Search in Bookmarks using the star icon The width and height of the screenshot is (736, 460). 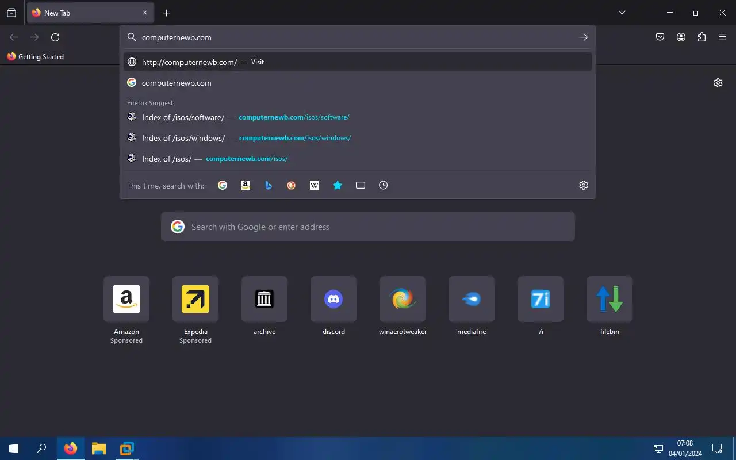[338, 185]
